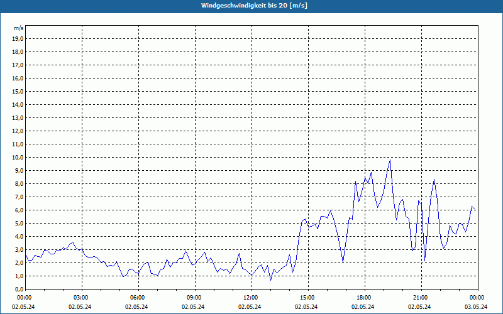Select the y-axis value "18,0"
This screenshot has width=503, height=314.
(x=18, y=52)
